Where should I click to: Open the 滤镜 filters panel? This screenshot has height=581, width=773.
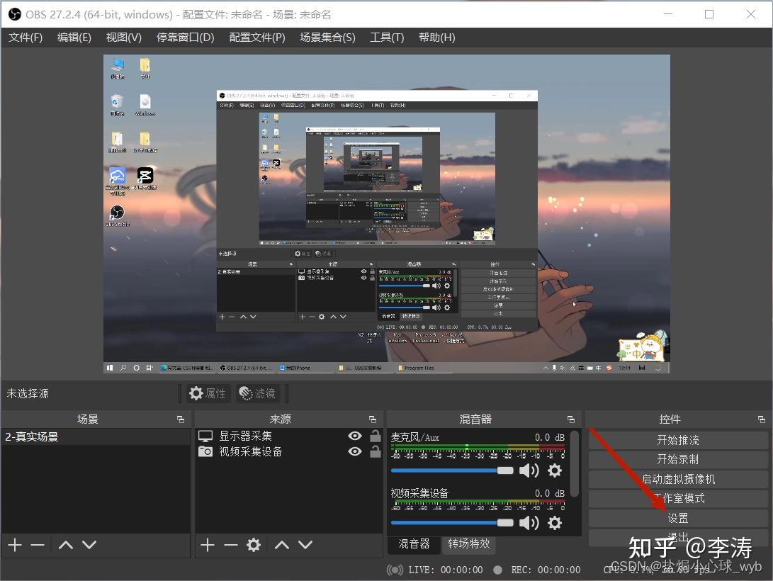click(x=258, y=393)
